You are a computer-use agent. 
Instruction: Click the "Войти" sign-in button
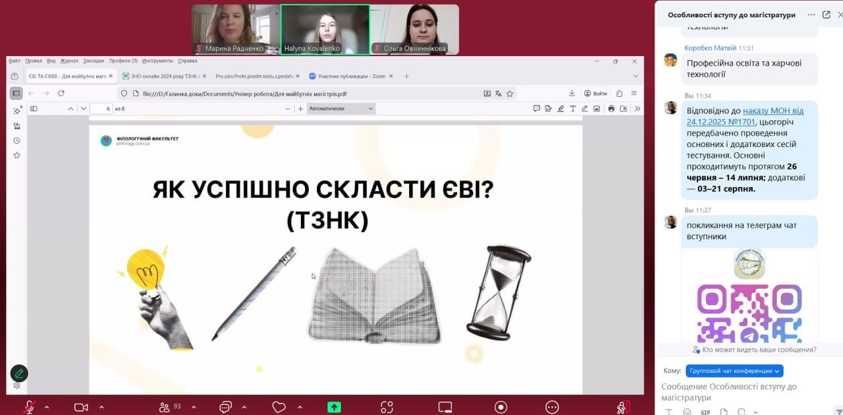(x=595, y=94)
